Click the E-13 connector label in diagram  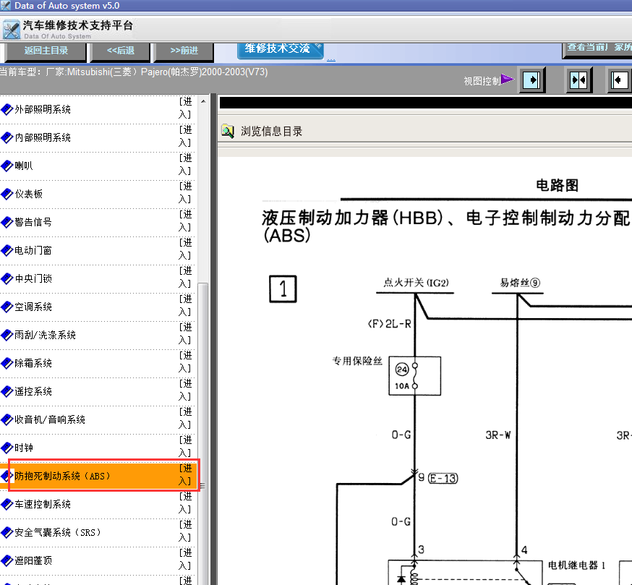(x=443, y=478)
